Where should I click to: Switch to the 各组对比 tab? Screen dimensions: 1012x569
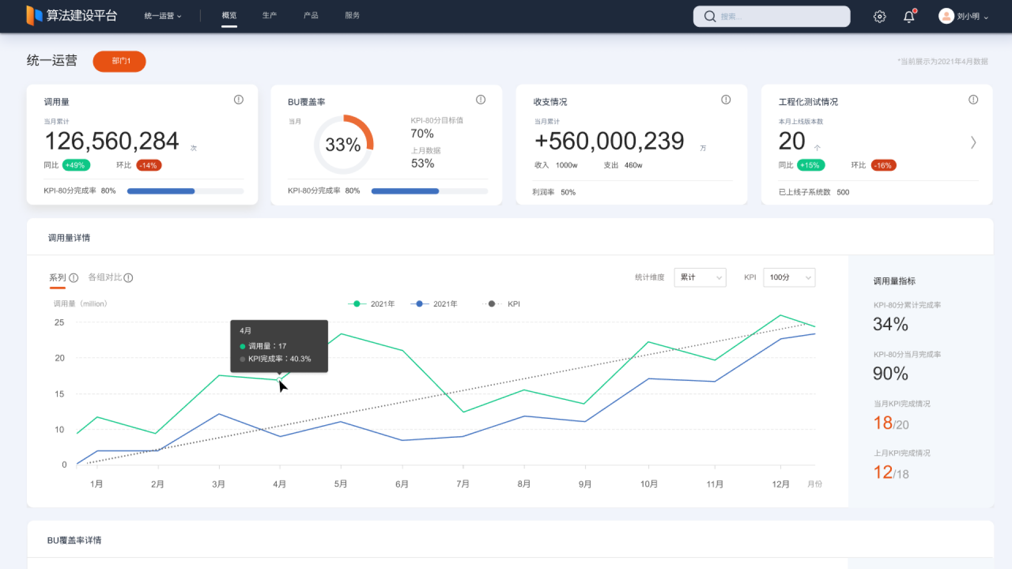click(x=104, y=277)
